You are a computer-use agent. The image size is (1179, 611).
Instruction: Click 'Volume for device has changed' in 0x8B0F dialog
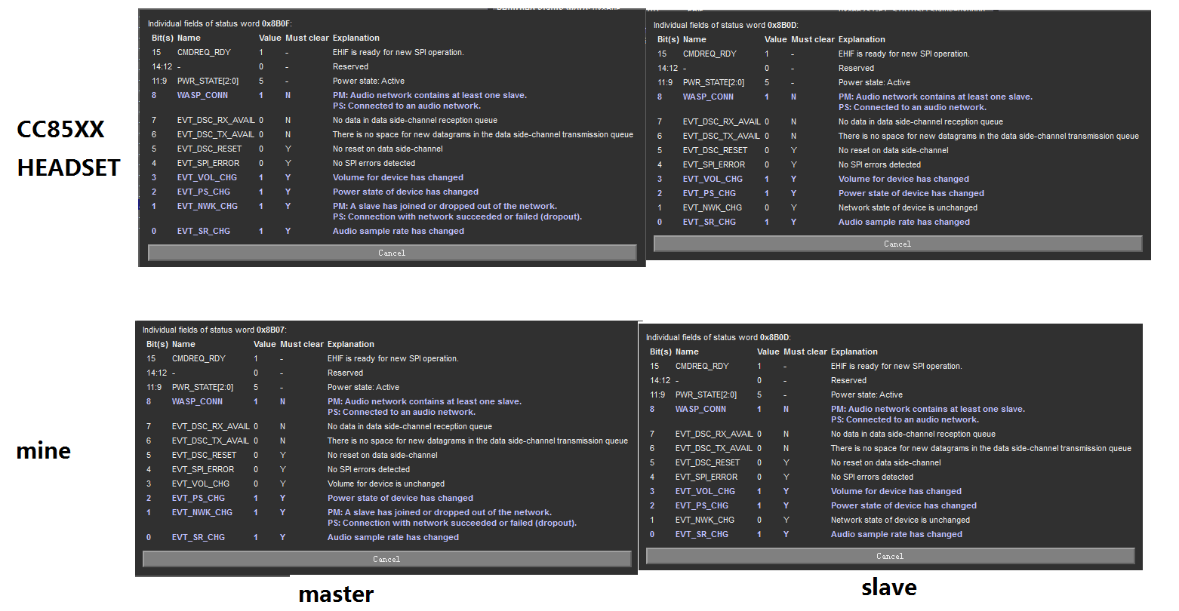pyautogui.click(x=398, y=178)
